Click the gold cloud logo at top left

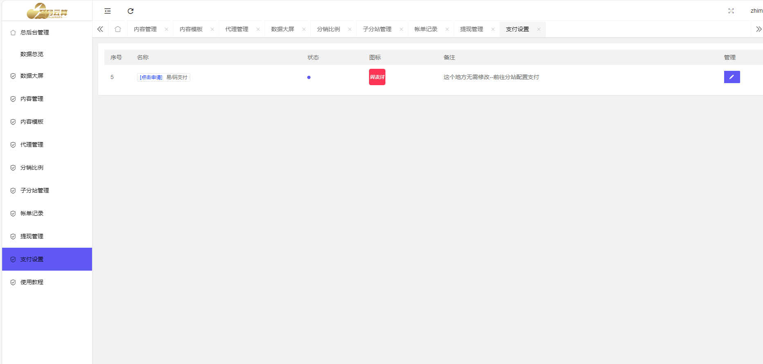click(47, 11)
